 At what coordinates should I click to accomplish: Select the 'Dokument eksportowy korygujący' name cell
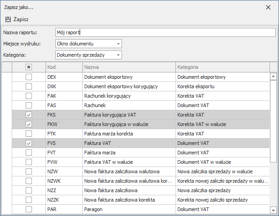(129, 86)
